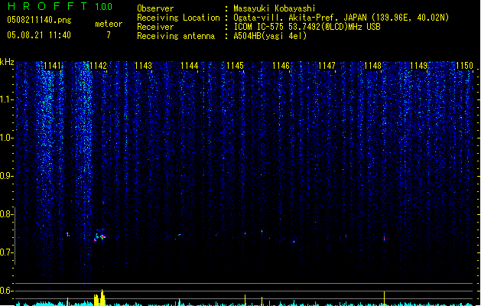Click the HROFFT 1.0.0 title text

point(60,6)
